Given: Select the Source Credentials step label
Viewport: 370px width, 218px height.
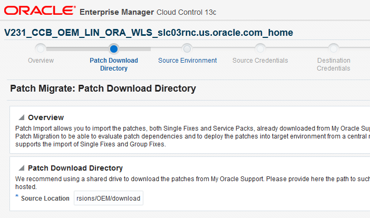Looking at the screenshot, I should [260, 61].
